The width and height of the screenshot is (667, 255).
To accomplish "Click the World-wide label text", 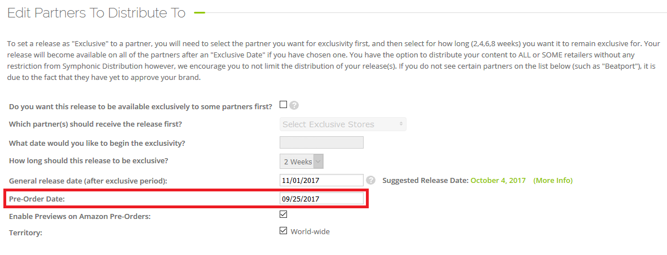I will click(x=310, y=231).
